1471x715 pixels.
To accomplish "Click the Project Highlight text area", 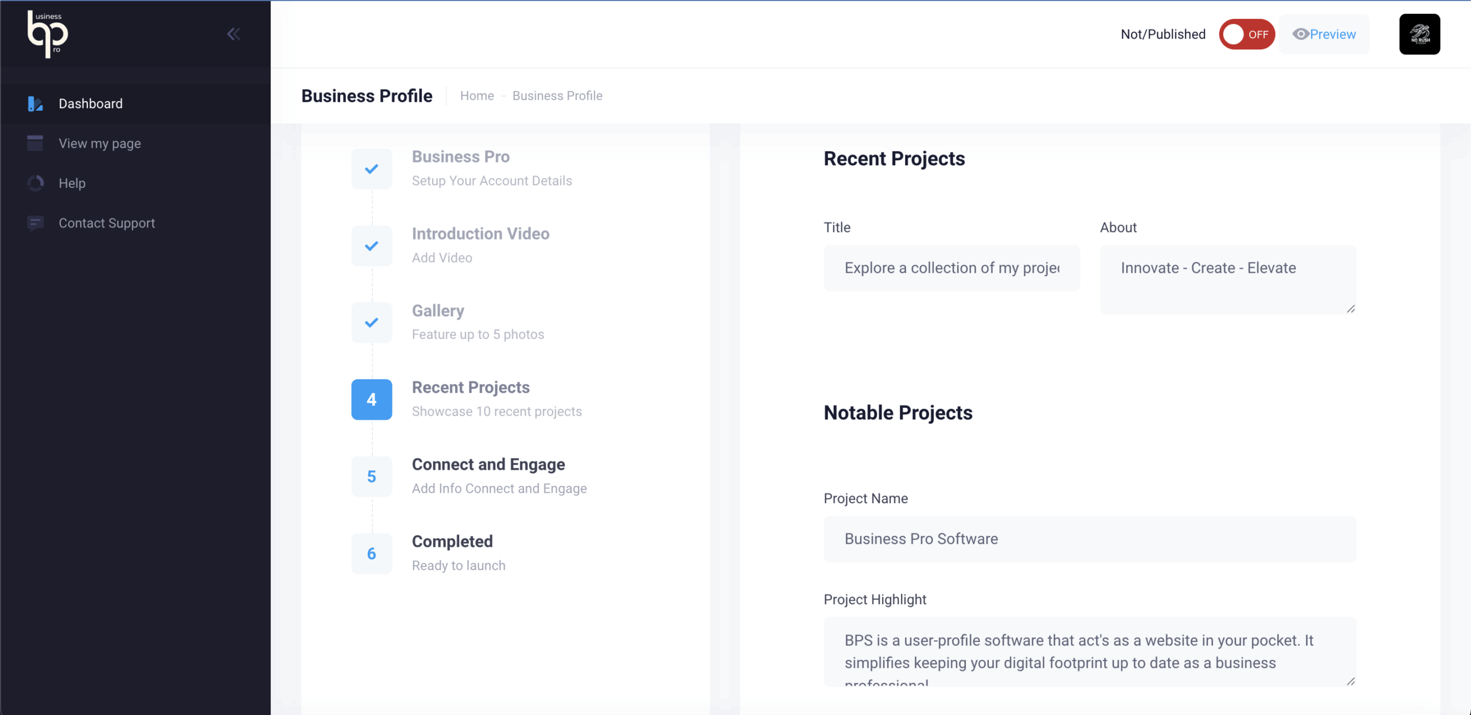I will [x=1089, y=652].
